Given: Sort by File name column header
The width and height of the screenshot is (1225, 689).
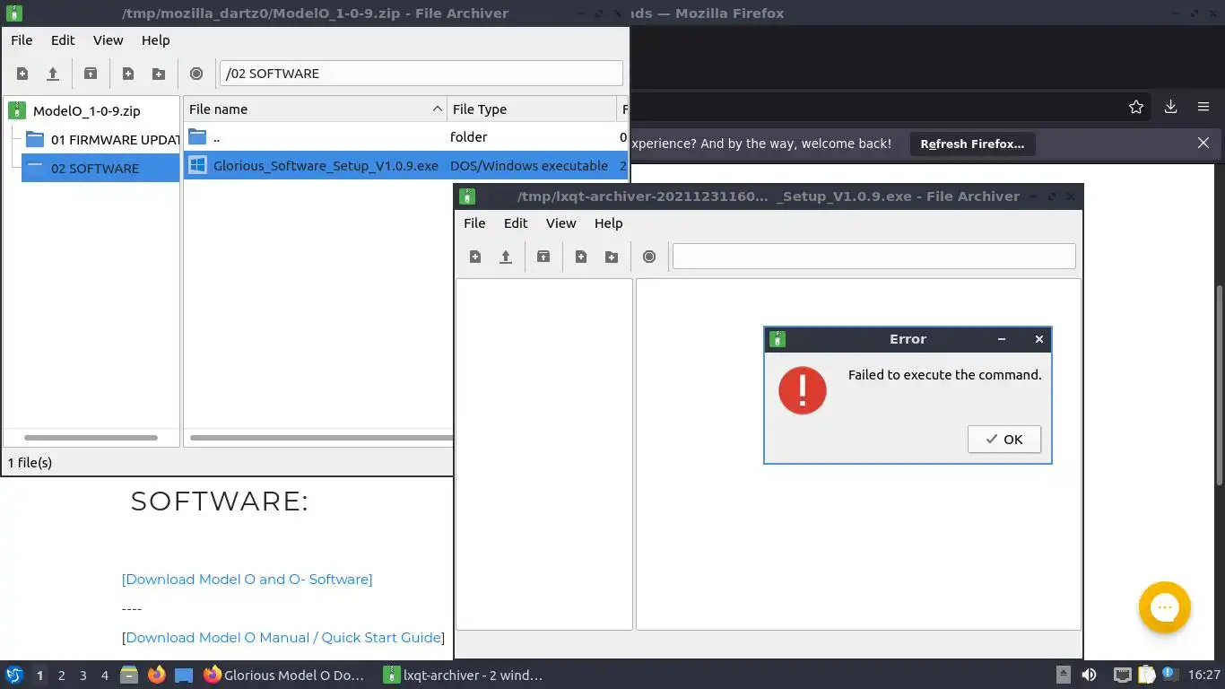Looking at the screenshot, I should pos(315,109).
